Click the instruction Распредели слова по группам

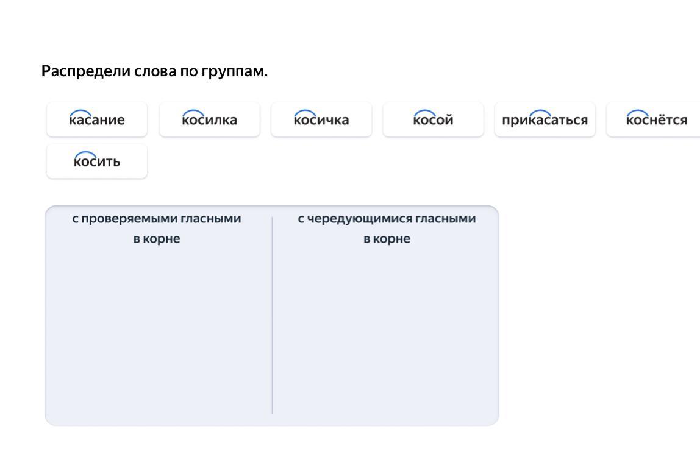click(154, 71)
